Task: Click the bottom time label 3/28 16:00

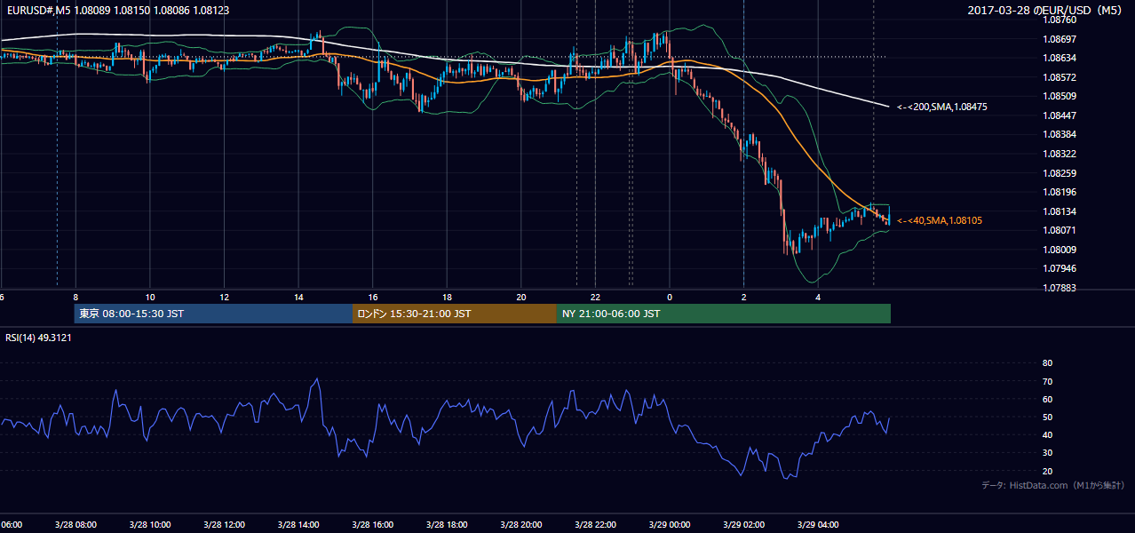Action: (372, 525)
